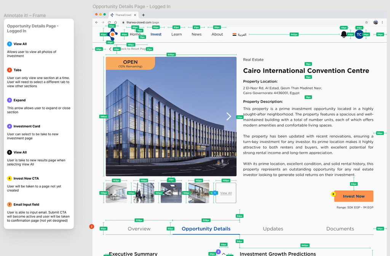
Task: Collapse the Executive Summary section arrow
Action: tap(224, 254)
